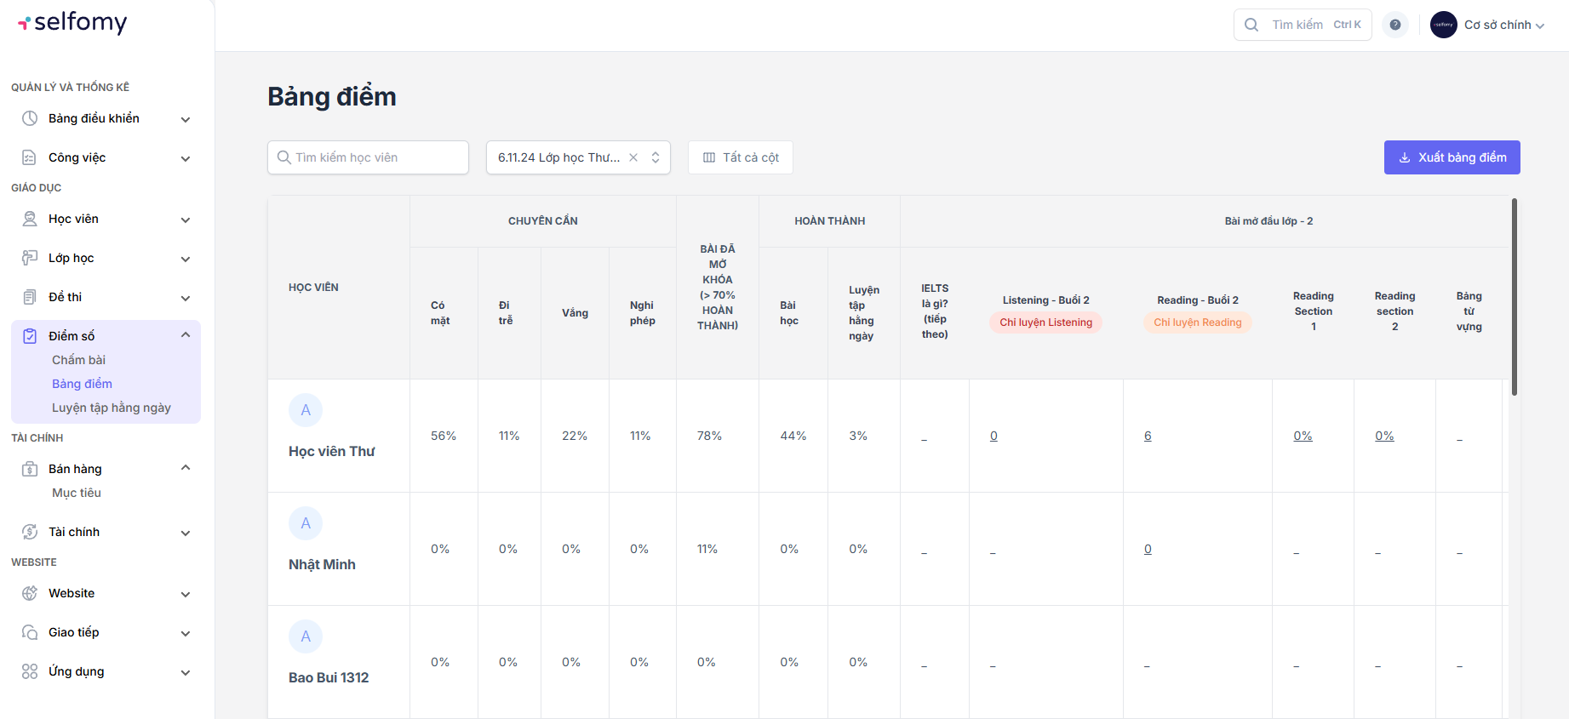Click the Đề thi document icon

[30, 297]
